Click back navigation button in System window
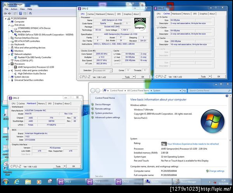The height and width of the screenshot is (193, 233). click(x=93, y=90)
